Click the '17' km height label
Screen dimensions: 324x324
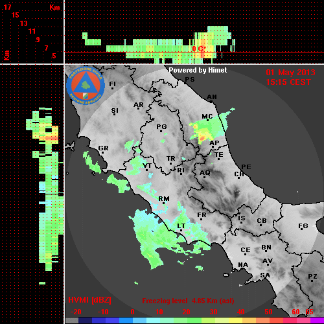tap(7, 7)
